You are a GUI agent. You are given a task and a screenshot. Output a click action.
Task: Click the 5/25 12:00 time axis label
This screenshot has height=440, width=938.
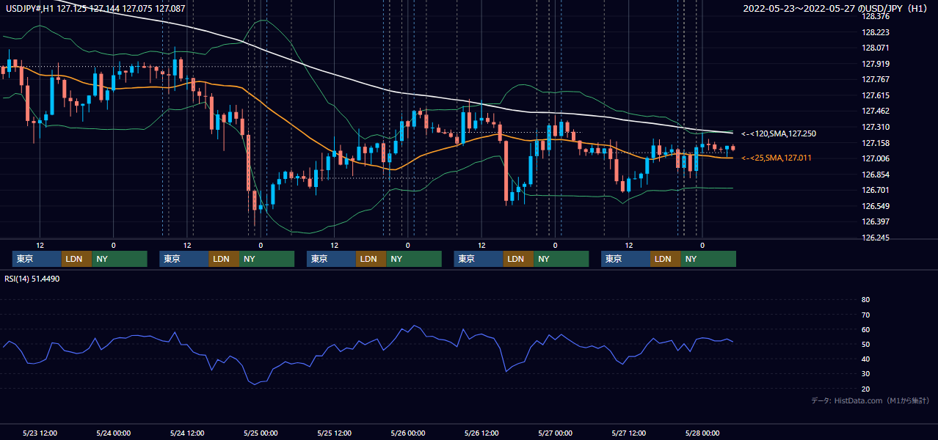(x=335, y=433)
